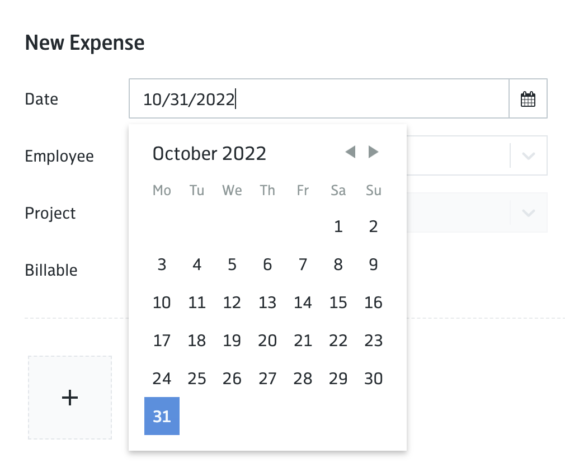The height and width of the screenshot is (463, 565).
Task: Click into the Date input field
Action: click(319, 99)
